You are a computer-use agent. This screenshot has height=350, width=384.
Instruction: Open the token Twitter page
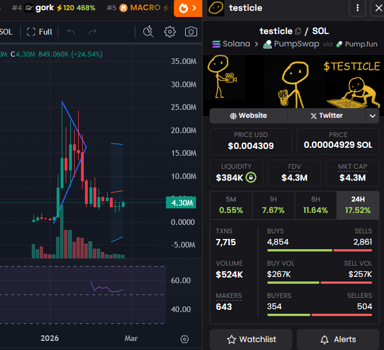[326, 116]
